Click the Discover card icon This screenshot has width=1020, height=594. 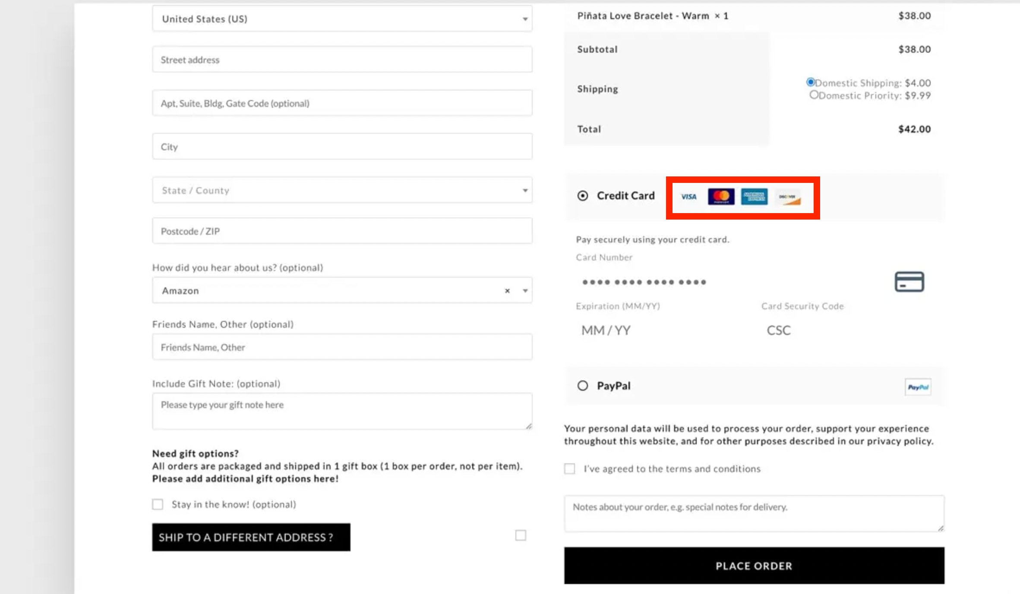pos(788,197)
